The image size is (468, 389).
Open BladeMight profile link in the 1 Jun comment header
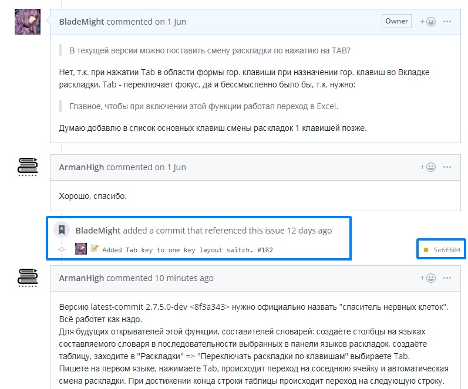pos(82,22)
